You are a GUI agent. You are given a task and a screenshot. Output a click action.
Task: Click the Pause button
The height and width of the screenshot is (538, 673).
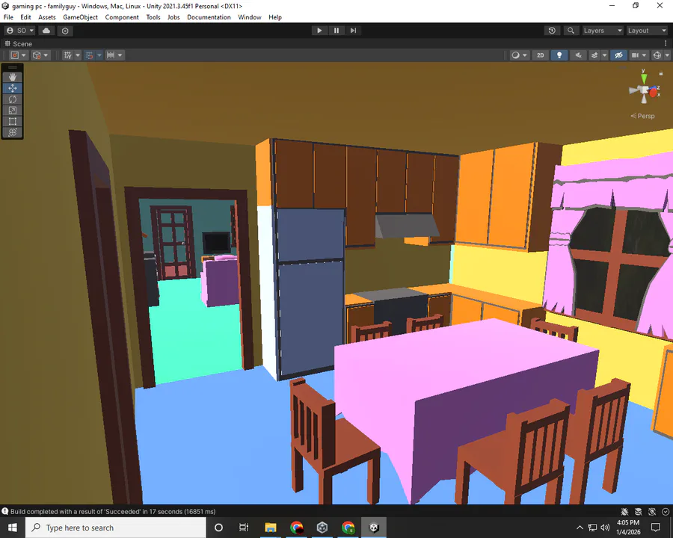[336, 31]
